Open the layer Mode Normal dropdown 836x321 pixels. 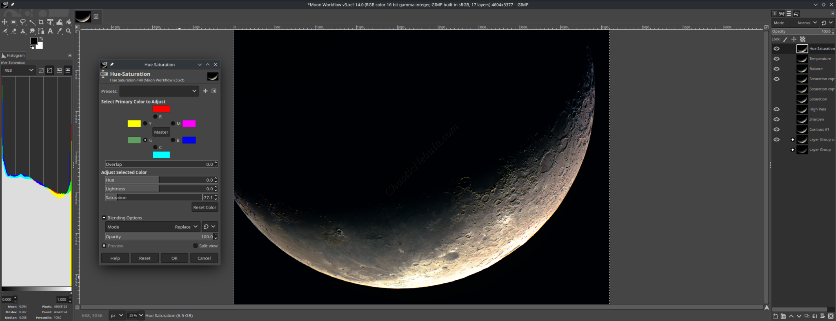(795, 23)
